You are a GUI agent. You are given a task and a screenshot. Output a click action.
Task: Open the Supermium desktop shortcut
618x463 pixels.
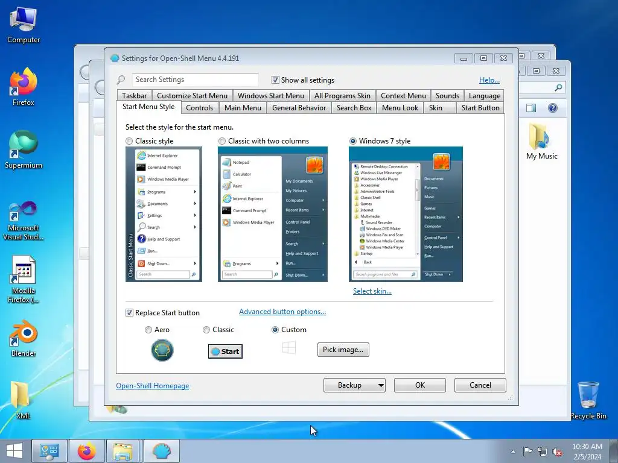24,150
